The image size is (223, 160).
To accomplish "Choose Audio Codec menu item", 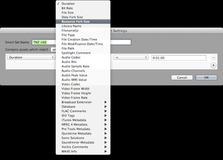I will [83, 58].
